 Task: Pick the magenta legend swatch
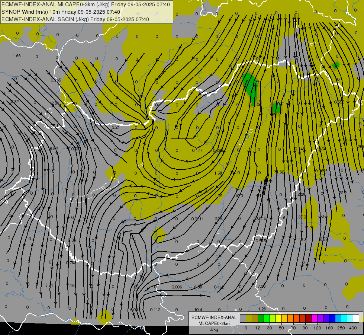pos(315,318)
